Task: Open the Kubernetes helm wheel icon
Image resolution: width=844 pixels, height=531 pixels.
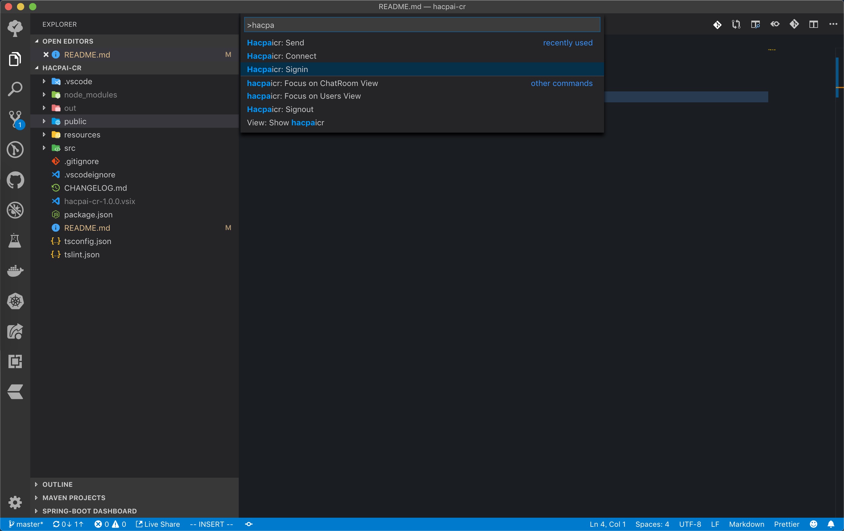Action: 15,301
